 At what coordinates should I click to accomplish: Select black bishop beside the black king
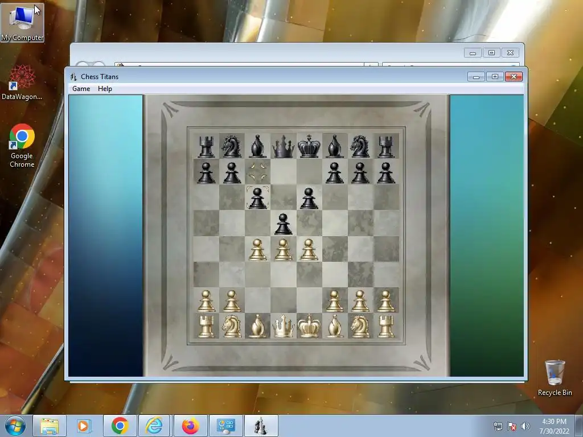[335, 146]
